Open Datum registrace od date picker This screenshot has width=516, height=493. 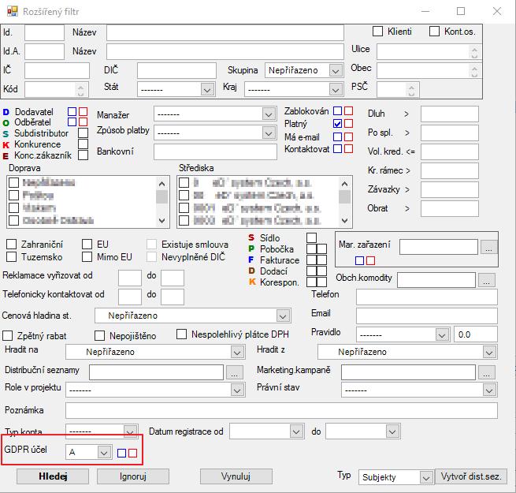(x=296, y=431)
